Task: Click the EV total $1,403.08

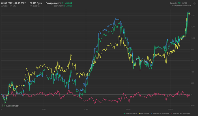Action: pos(68,6)
